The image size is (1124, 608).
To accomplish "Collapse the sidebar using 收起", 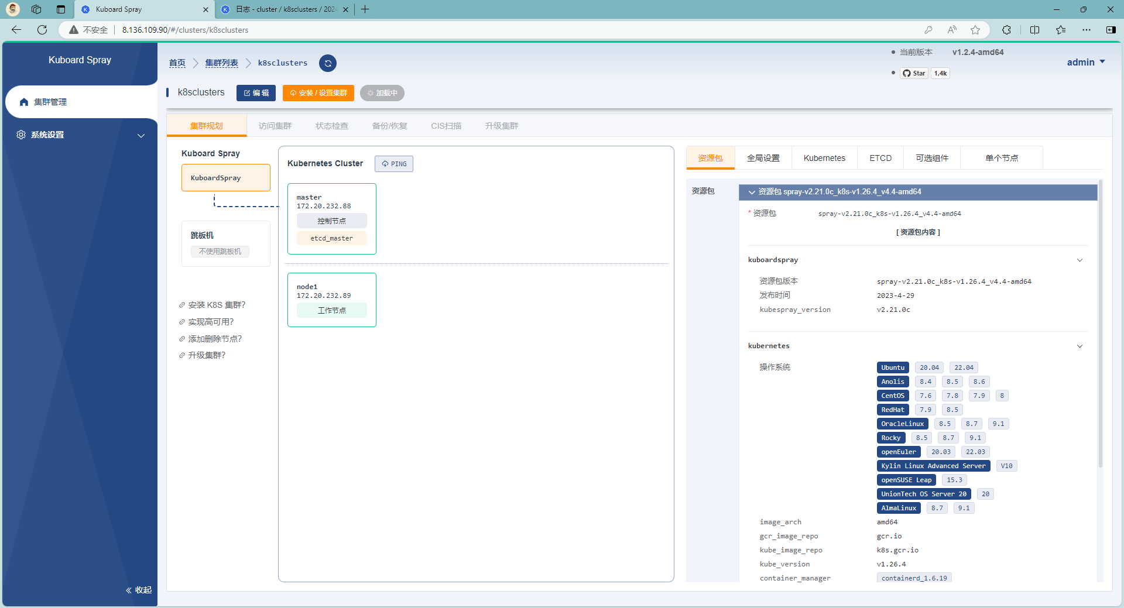I will click(x=139, y=590).
